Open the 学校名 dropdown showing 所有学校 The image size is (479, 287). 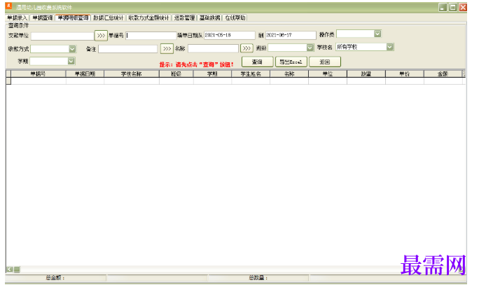tap(389, 47)
